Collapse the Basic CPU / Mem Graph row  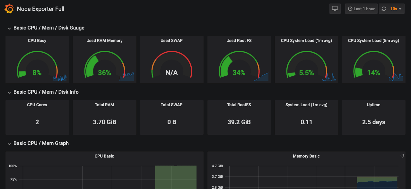pos(9,144)
